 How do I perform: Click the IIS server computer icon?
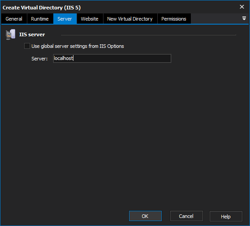coord(10,34)
